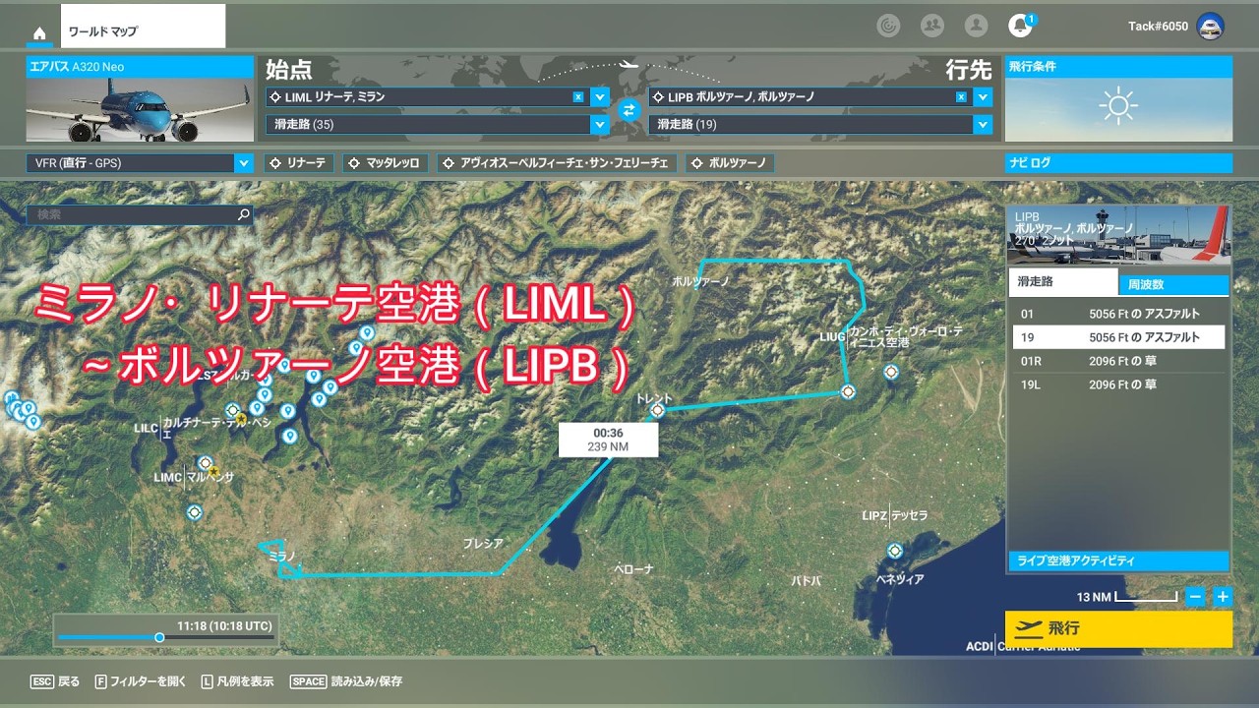Select airport marker south of LIMC マルペンサ

point(194,512)
